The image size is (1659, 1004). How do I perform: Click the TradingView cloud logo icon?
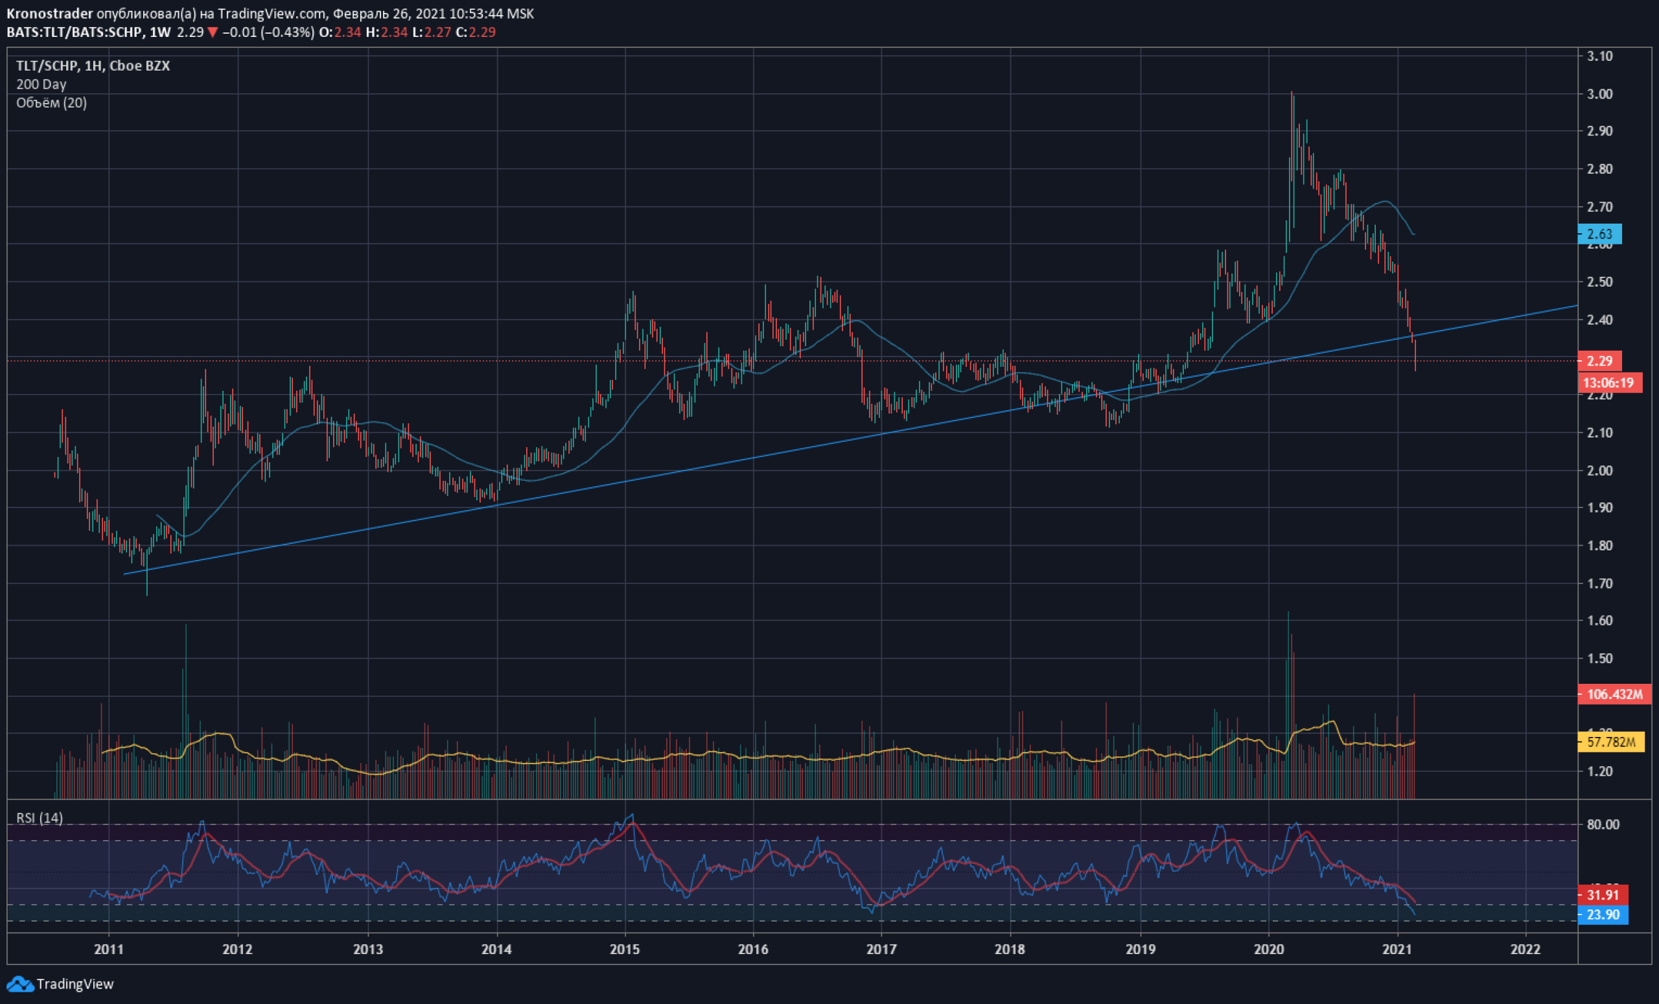(x=20, y=985)
